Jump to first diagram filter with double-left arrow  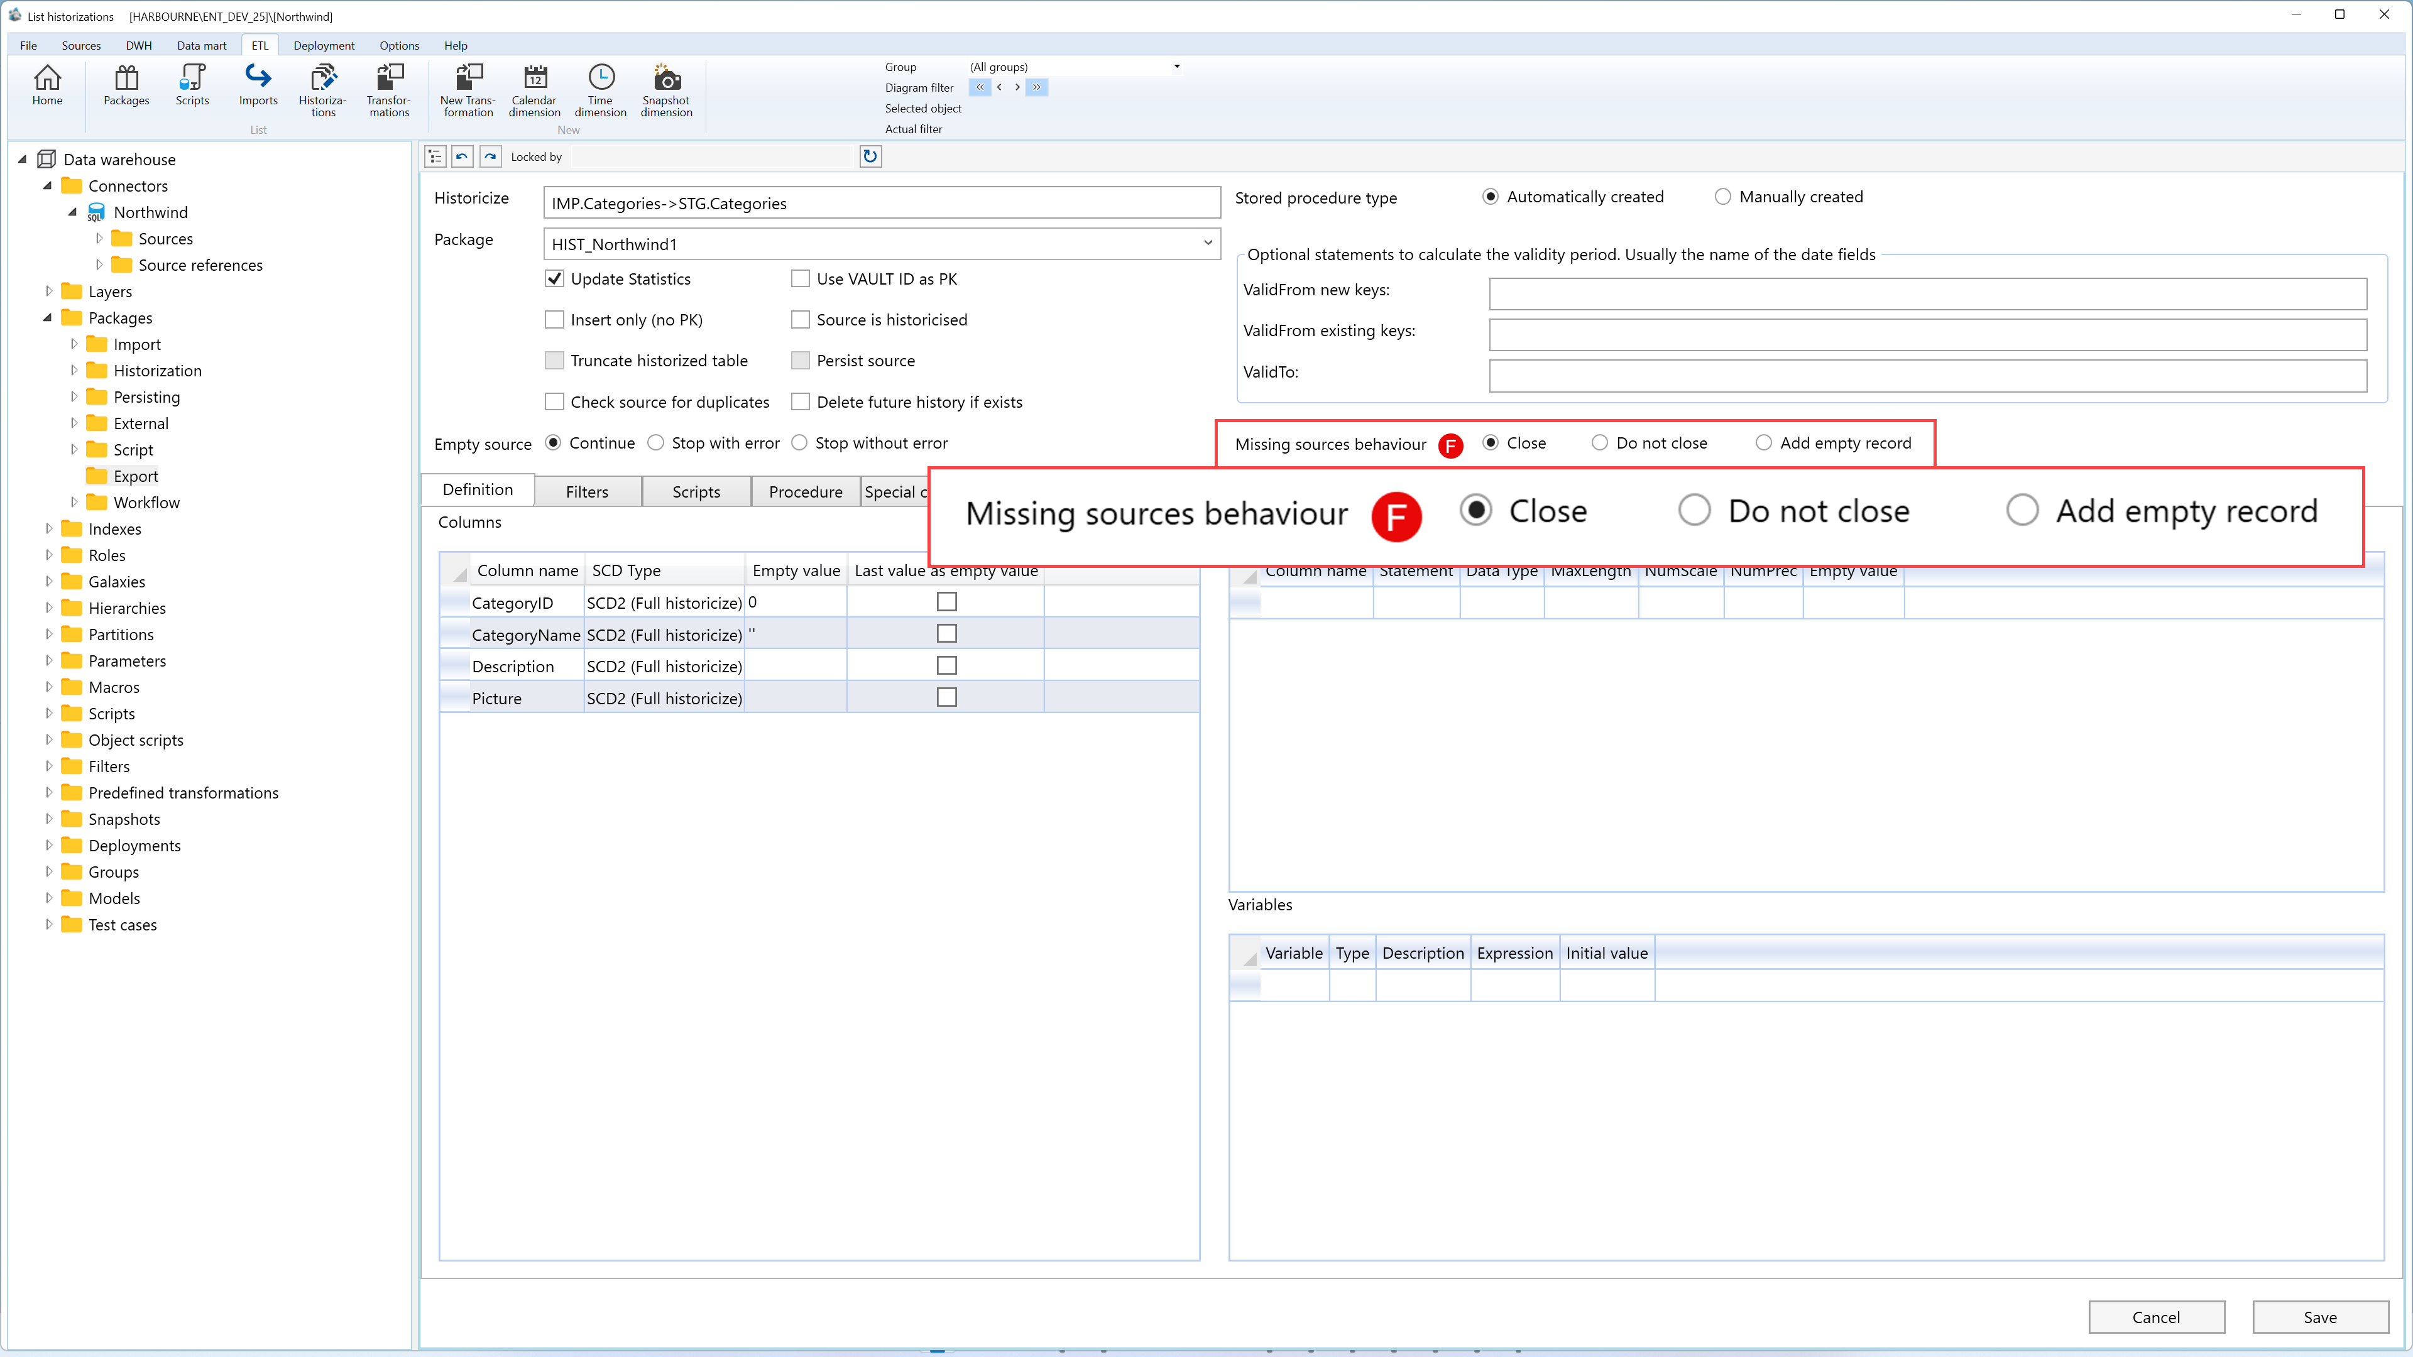(980, 87)
